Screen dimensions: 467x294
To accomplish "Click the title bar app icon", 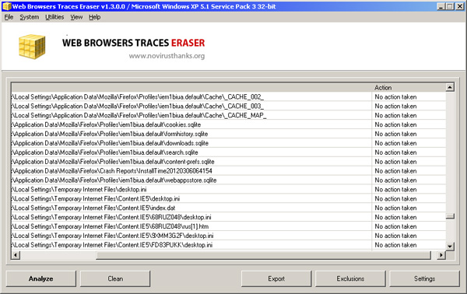I will coord(6,6).
